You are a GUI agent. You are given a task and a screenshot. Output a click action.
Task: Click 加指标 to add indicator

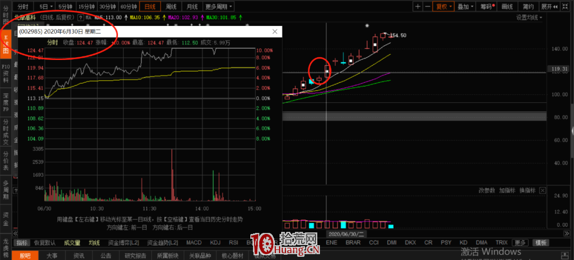pyautogui.click(x=507, y=190)
